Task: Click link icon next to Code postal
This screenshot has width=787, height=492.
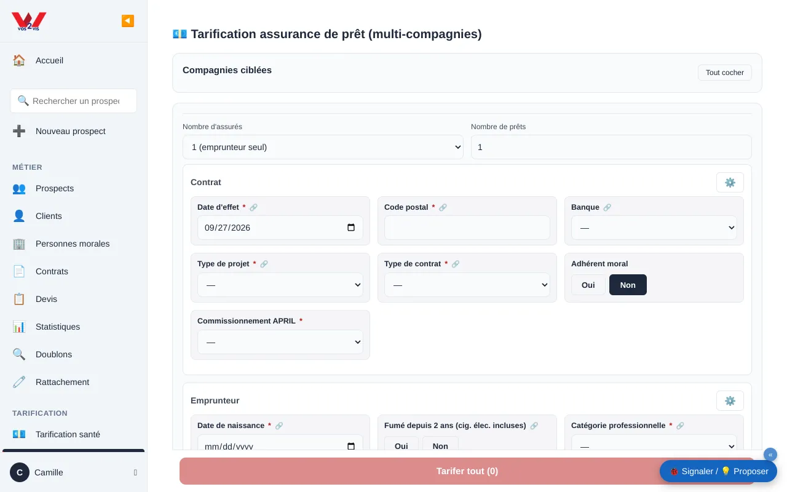Action: [x=443, y=207]
